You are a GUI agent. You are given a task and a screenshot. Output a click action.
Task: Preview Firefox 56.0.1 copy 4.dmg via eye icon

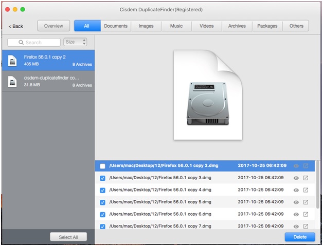(x=296, y=190)
